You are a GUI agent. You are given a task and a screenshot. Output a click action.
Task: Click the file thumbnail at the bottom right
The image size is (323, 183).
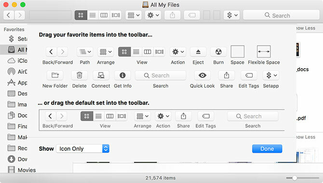click(308, 156)
